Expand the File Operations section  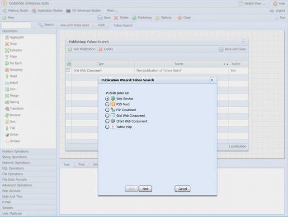click(x=28, y=174)
